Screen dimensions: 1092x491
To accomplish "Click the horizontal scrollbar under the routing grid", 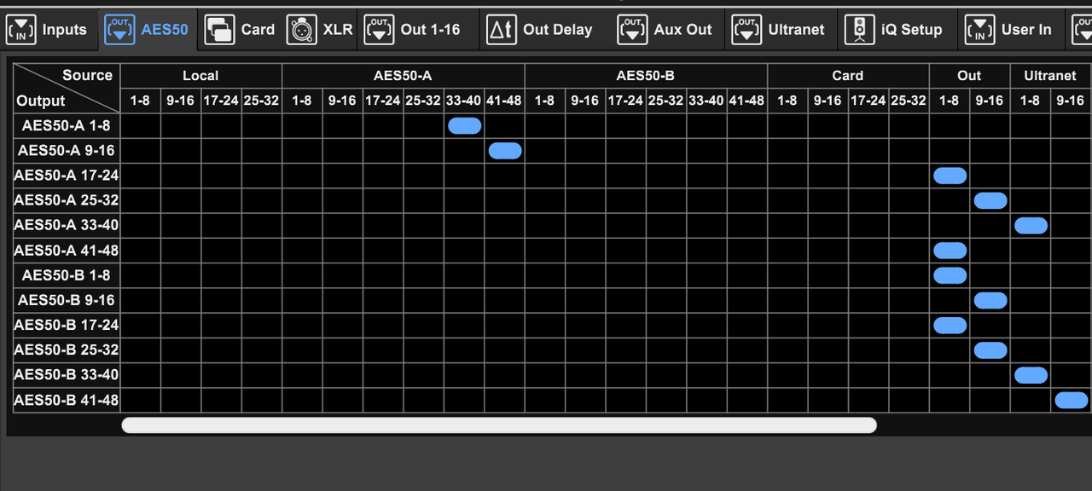I will (x=499, y=425).
